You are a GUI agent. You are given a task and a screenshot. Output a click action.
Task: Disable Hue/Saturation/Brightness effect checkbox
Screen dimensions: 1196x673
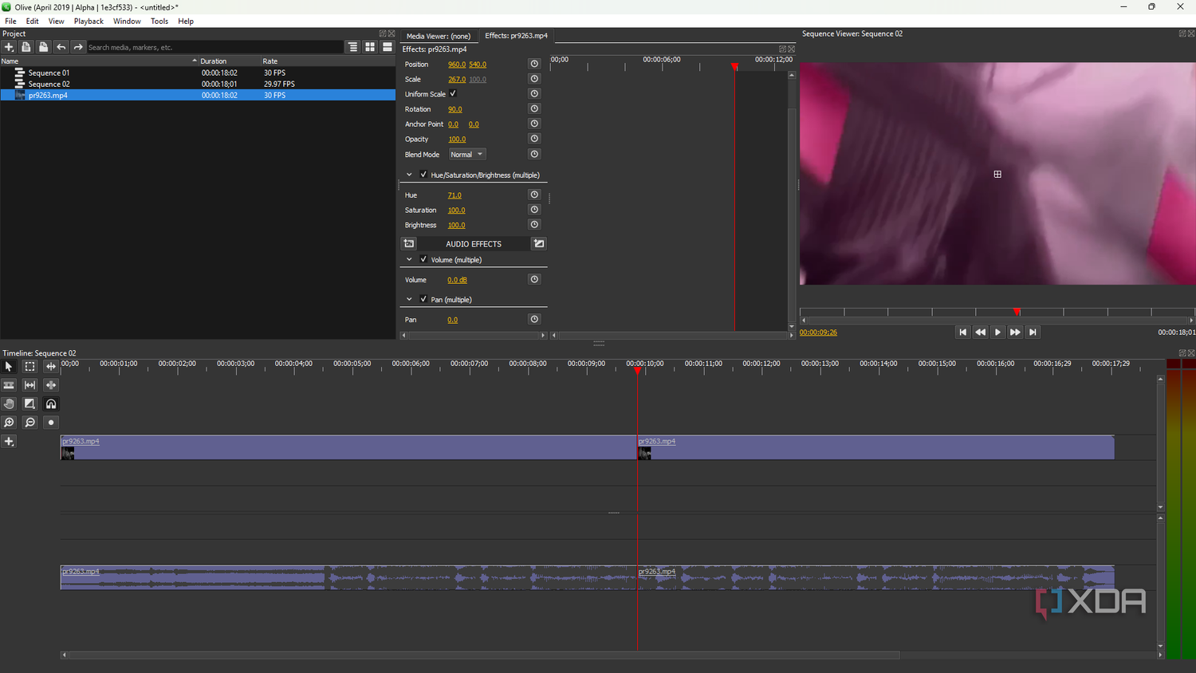pyautogui.click(x=423, y=175)
